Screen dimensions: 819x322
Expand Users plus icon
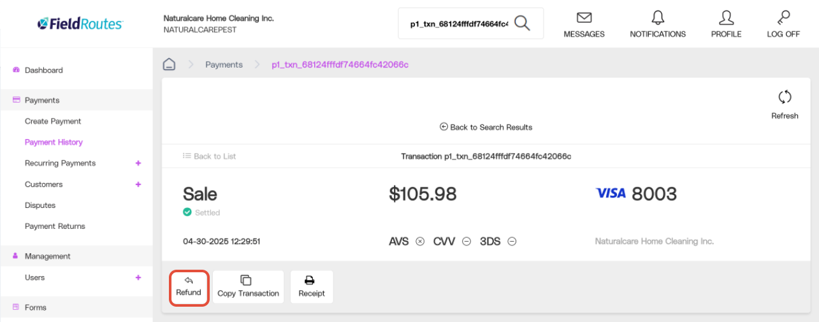click(x=138, y=277)
